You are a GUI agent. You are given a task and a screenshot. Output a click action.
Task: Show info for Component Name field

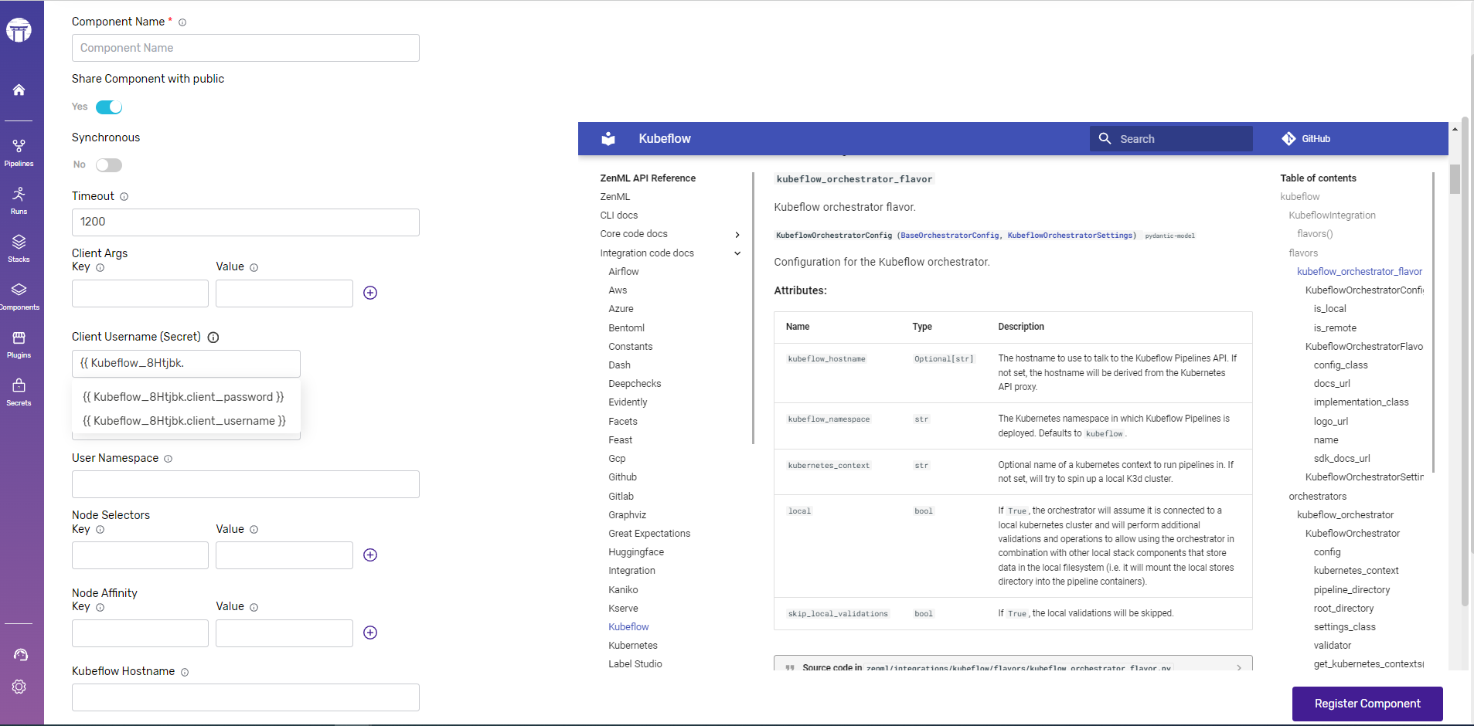(x=182, y=22)
